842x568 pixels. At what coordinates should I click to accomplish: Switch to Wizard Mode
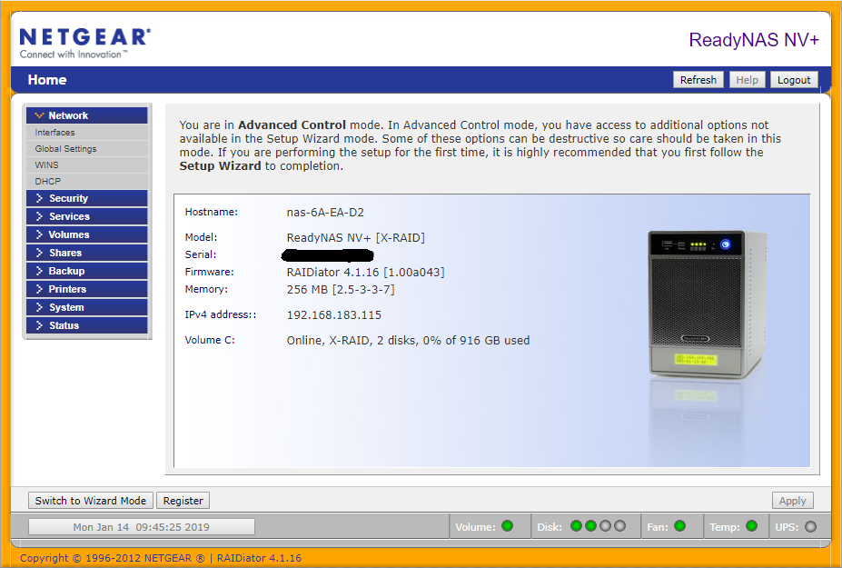(x=90, y=501)
